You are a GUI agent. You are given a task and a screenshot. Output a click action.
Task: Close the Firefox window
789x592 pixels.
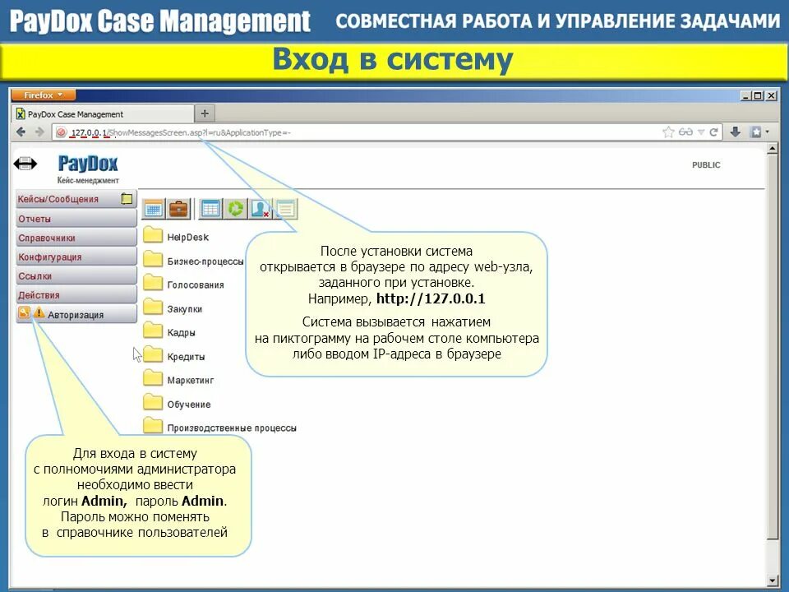tap(771, 95)
